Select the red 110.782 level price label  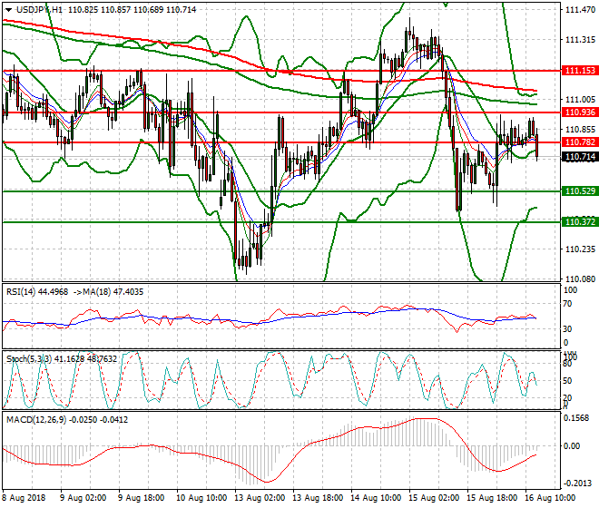(580, 142)
